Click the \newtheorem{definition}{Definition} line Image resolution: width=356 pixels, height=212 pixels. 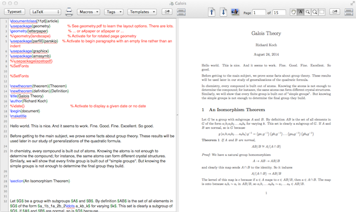coord(39,91)
